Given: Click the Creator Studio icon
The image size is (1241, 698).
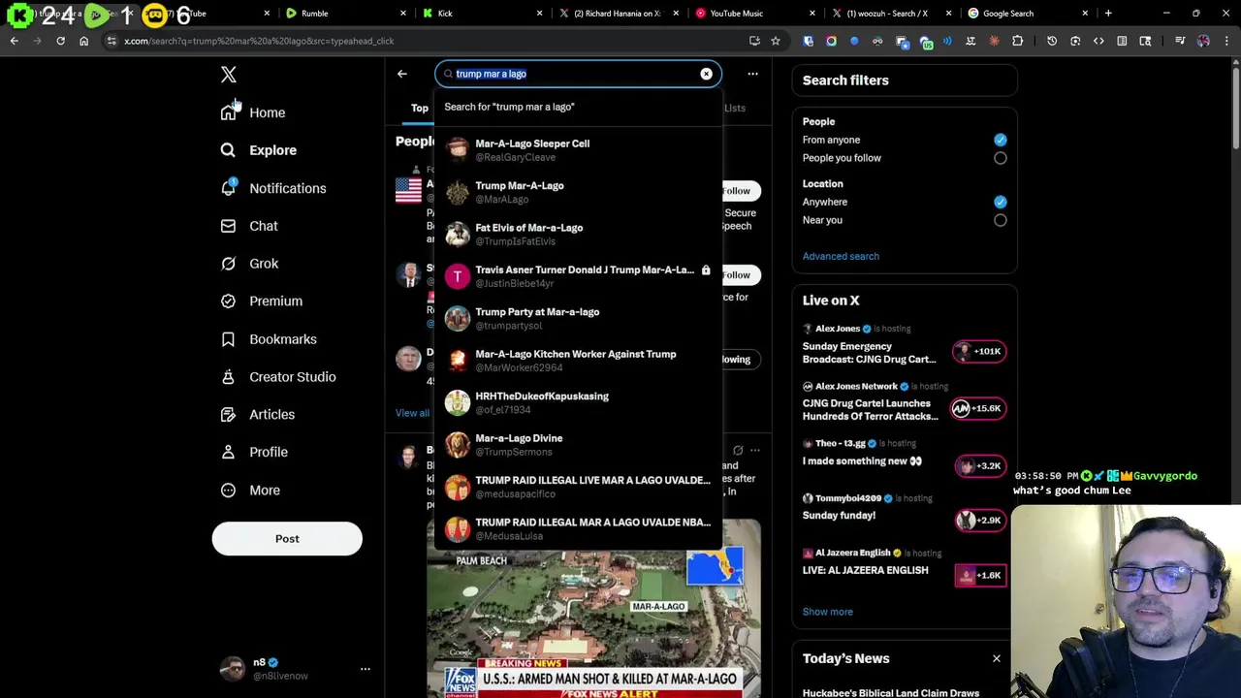Looking at the screenshot, I should 228,377.
